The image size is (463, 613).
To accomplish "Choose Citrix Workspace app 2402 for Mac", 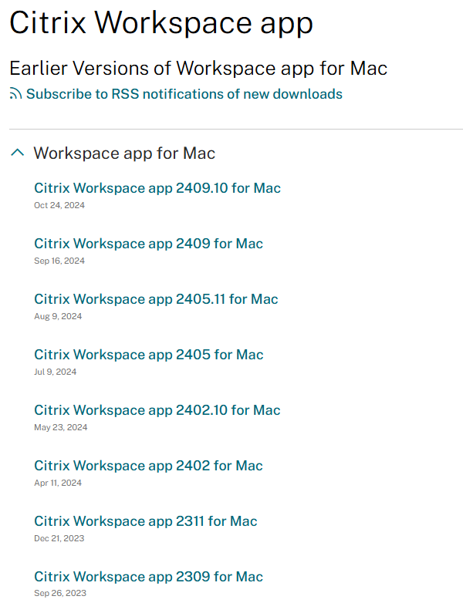I will [x=148, y=466].
